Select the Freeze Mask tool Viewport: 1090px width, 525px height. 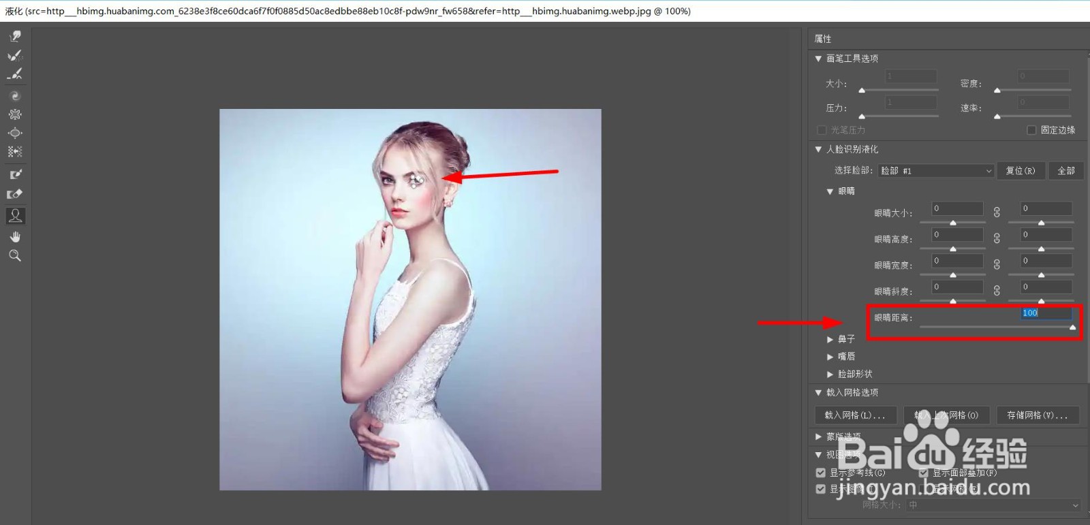15,174
